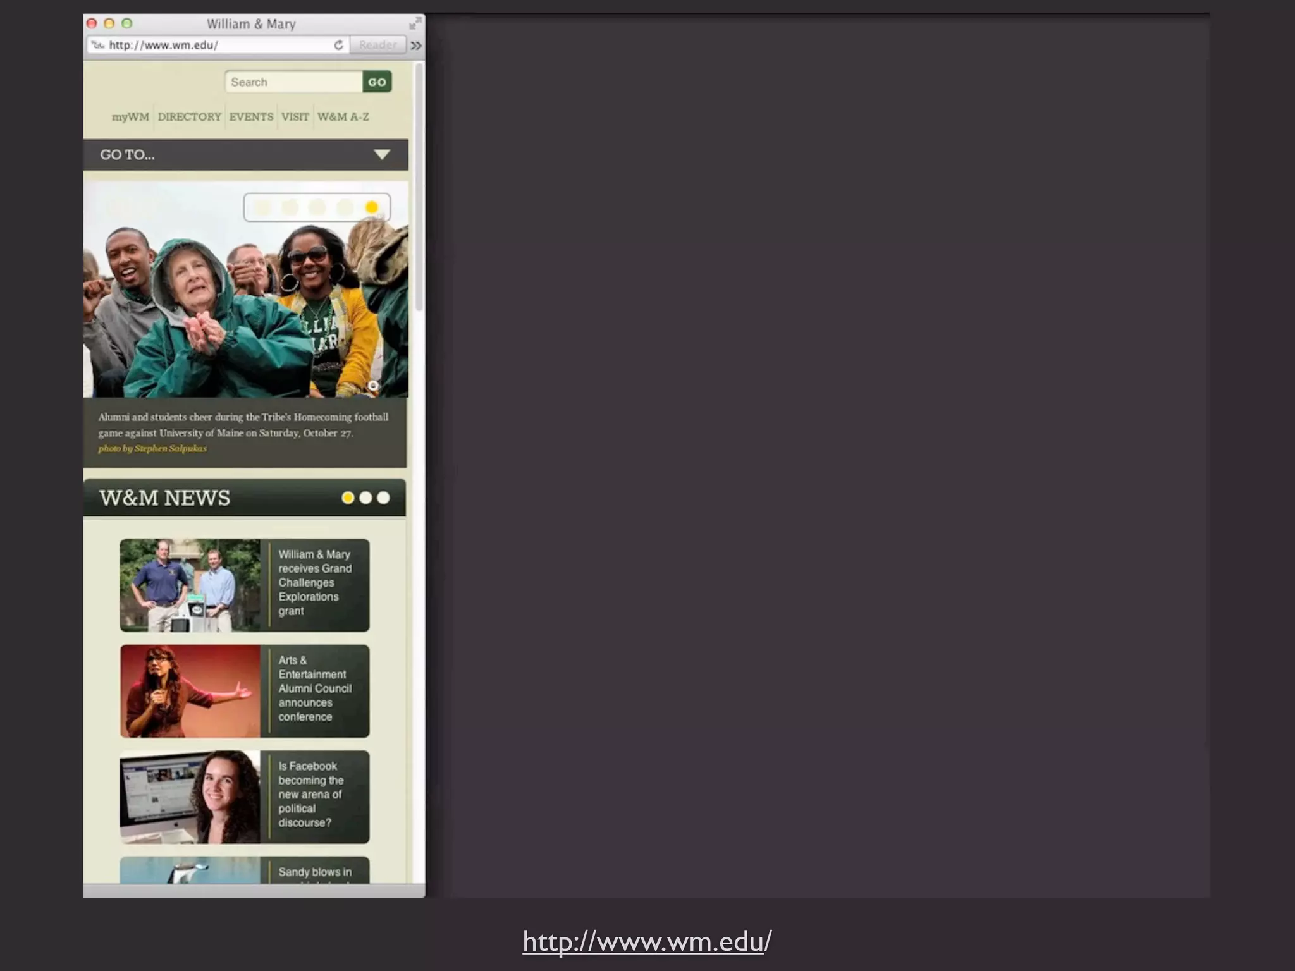Open the DIRECTORY navigation link

coord(189,117)
